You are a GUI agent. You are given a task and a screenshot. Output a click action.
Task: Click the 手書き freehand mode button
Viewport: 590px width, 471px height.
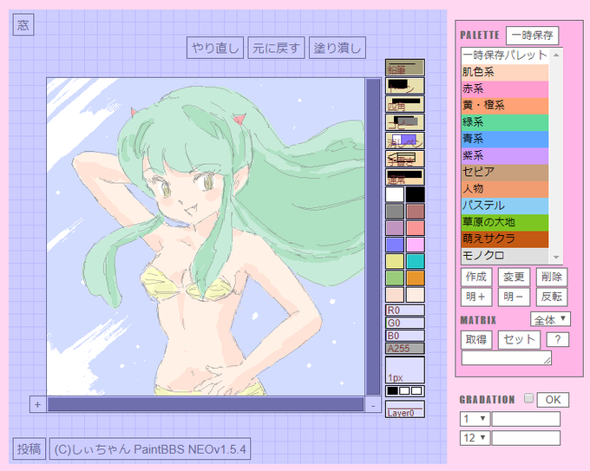405,159
